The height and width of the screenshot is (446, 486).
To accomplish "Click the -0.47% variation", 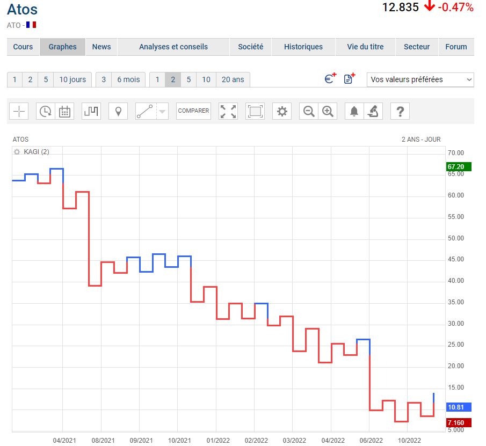I will (x=455, y=8).
